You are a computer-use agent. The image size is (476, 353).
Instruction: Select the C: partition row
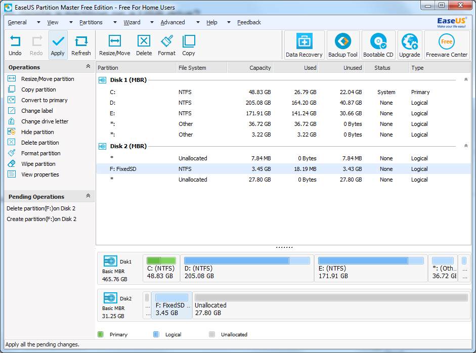(x=284, y=92)
